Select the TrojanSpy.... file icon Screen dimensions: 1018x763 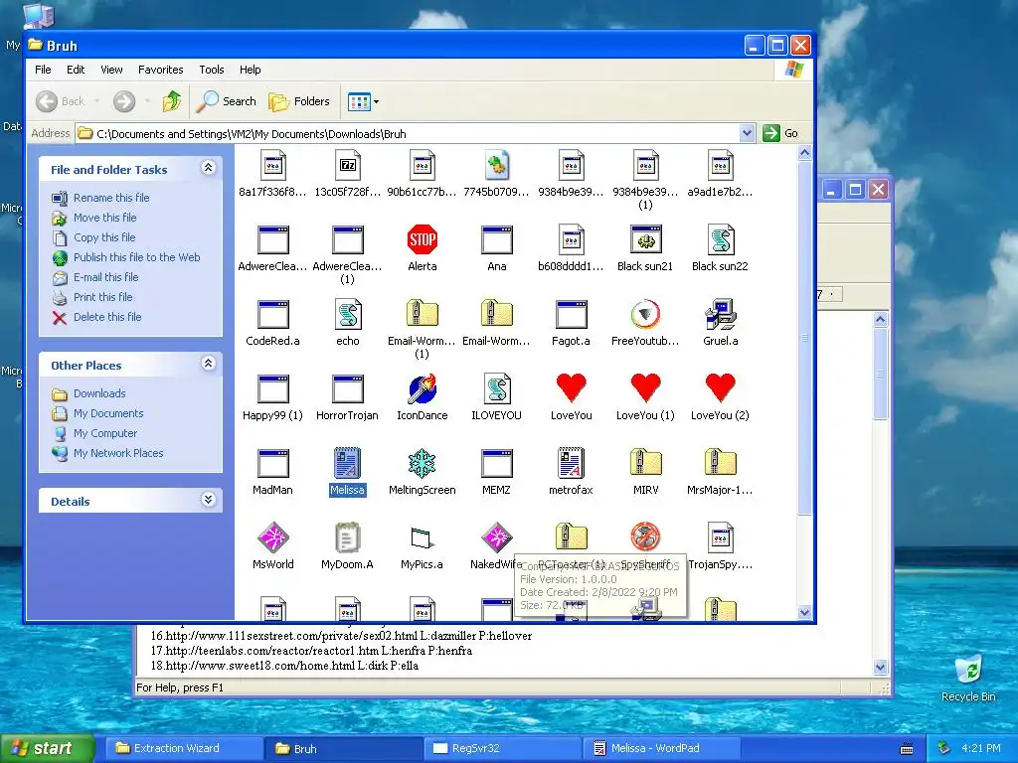click(720, 538)
